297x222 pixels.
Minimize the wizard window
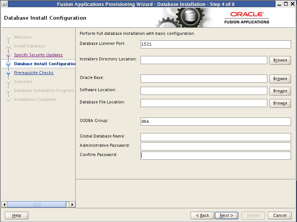279,4
